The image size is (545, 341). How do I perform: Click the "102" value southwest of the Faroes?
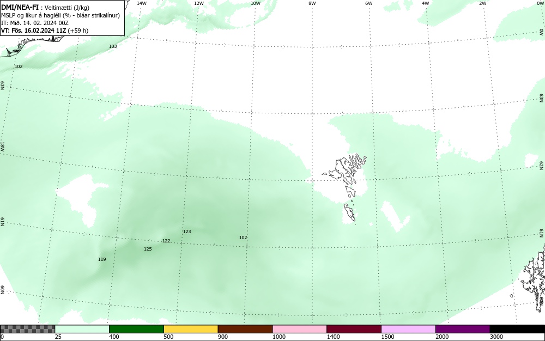coord(243,238)
